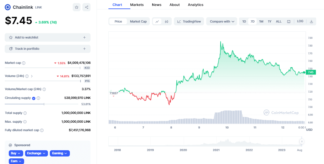
Task: Click the 7.1857 opening price label
Action: (114, 93)
